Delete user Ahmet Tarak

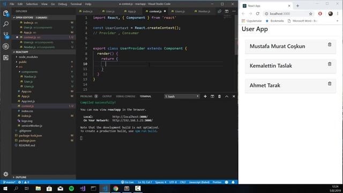330,84
